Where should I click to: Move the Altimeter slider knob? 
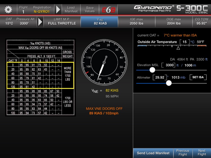pyautogui.click(x=169, y=83)
